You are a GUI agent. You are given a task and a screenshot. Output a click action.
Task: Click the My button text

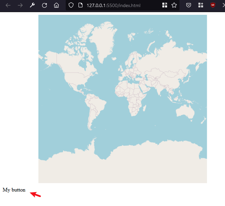click(x=14, y=190)
